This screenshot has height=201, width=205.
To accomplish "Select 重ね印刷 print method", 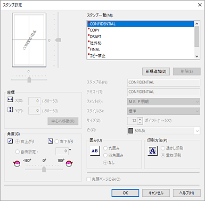I will point(163,155).
